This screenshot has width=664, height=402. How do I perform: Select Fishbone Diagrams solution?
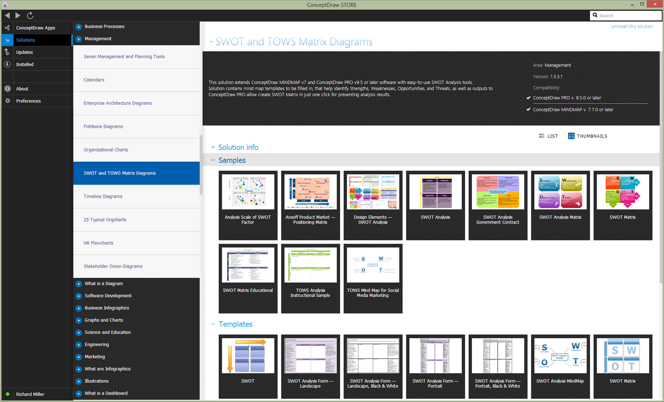pos(136,126)
